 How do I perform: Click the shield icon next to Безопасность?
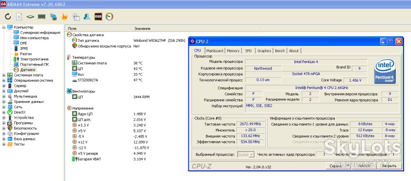pyautogui.click(x=10, y=128)
